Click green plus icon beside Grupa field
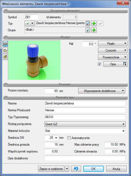Screen dimensions: 131x176 click(94, 30)
